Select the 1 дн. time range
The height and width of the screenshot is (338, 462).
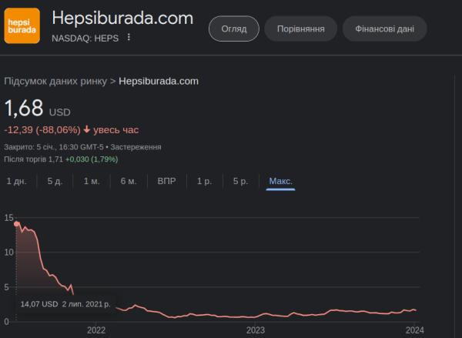tap(16, 181)
